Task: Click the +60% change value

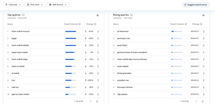Action: coord(91,31)
